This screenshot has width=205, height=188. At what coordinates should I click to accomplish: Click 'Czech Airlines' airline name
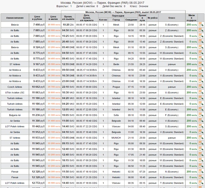pyautogui.click(x=15, y=87)
